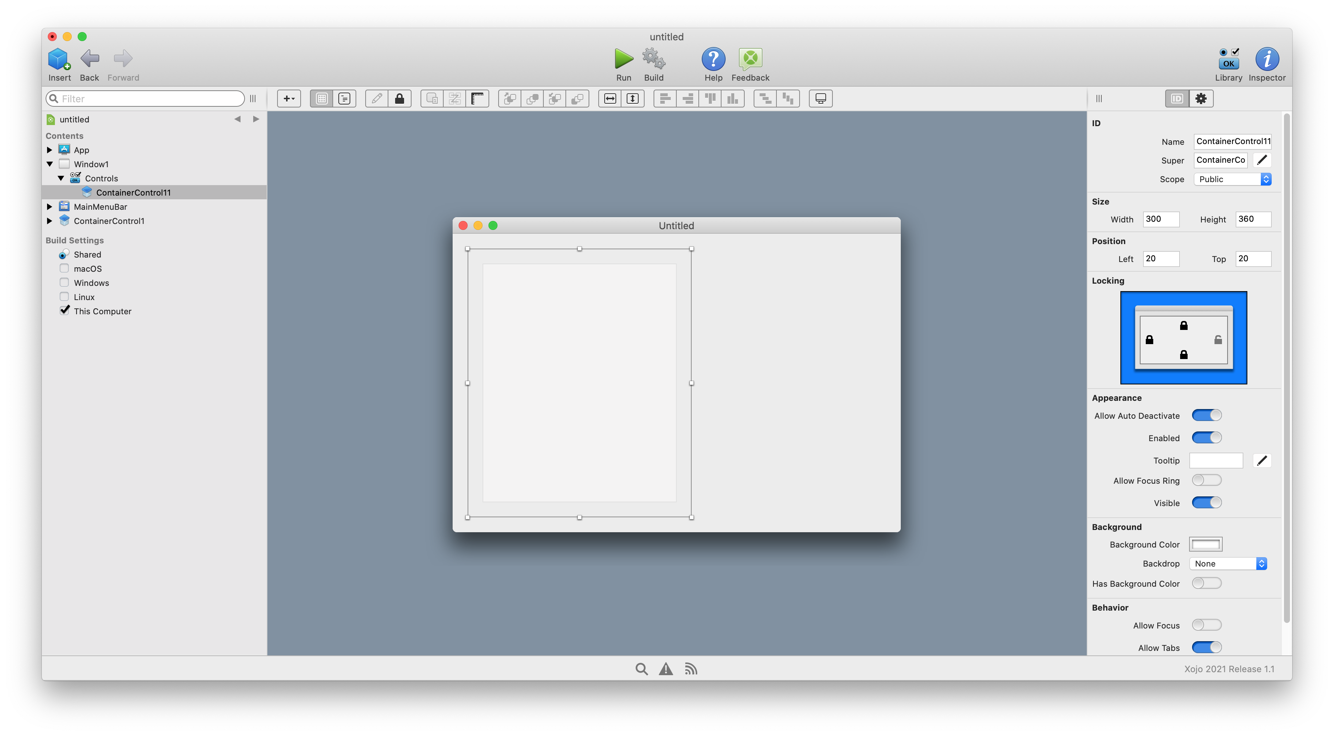Check the macOS build target checkbox
1334x736 pixels.
tap(64, 268)
